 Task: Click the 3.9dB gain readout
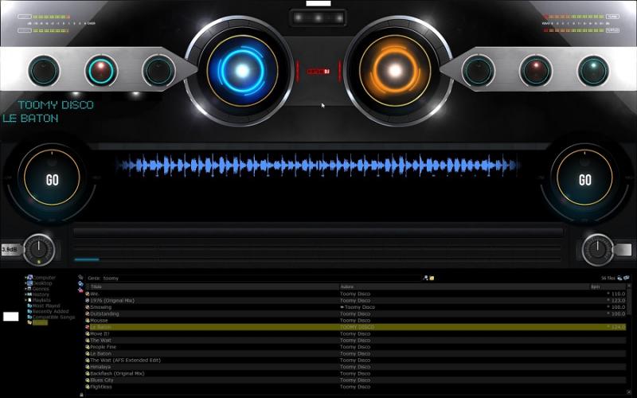(x=10, y=249)
